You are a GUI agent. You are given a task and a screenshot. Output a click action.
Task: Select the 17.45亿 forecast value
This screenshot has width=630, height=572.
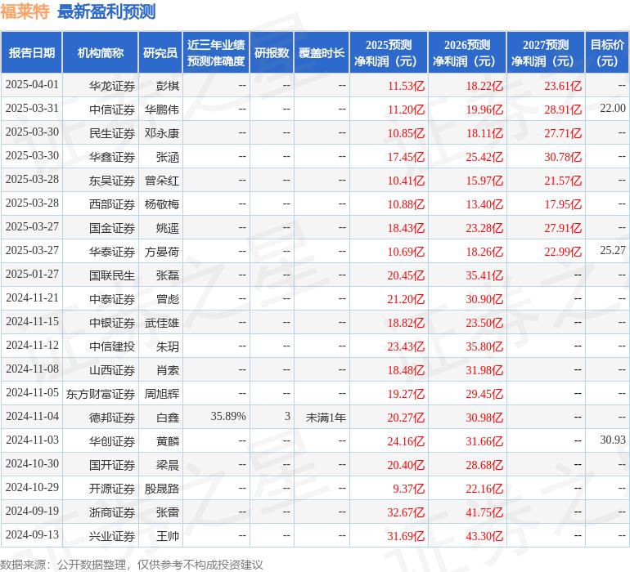406,157
